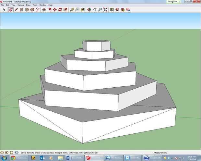Screen dimensions: 201x161
Task: Open the Window menu
Action: 43,5
